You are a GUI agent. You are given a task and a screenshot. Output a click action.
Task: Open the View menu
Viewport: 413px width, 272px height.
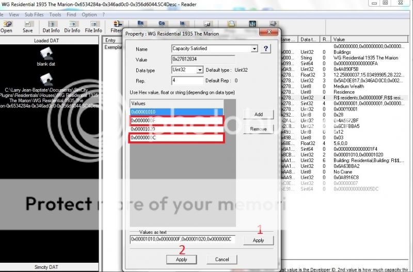pos(14,14)
